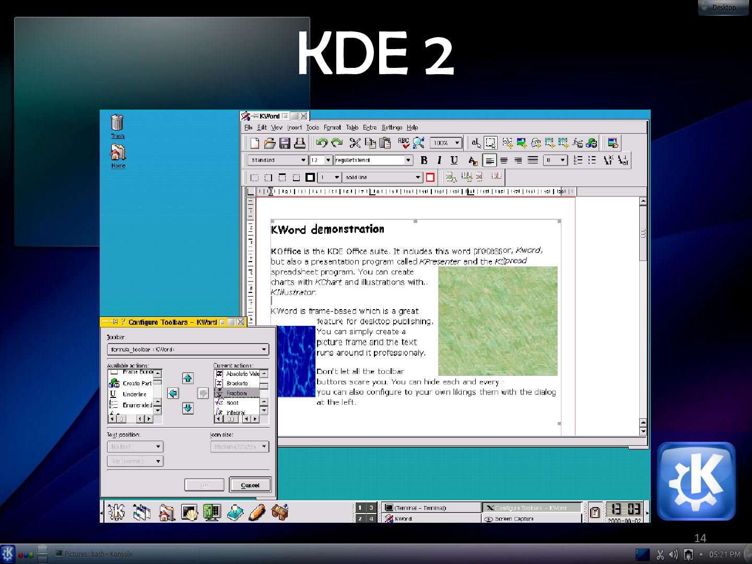Click the volume icon in system tray
The height and width of the screenshot is (564, 752).
674,554
